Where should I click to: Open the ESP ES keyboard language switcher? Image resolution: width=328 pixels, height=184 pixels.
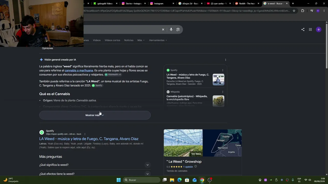[x=299, y=180]
